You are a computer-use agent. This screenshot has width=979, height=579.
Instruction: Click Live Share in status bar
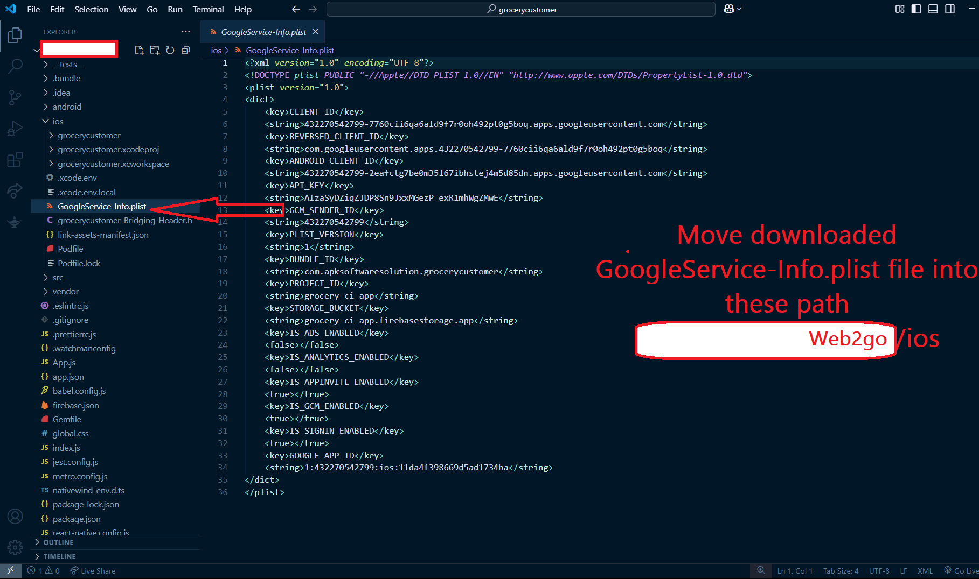coord(93,571)
